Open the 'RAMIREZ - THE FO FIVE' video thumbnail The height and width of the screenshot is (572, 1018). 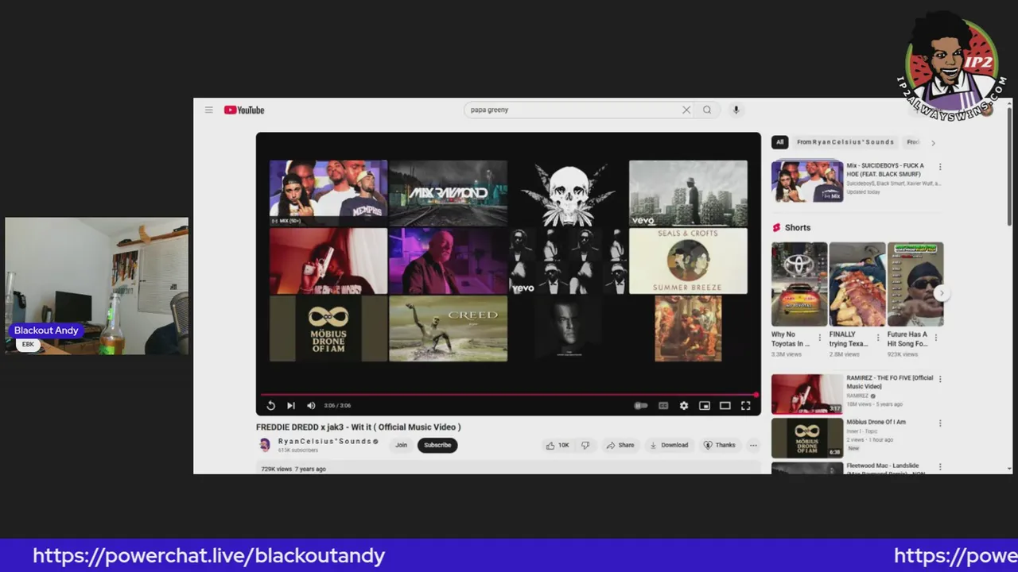[807, 394]
